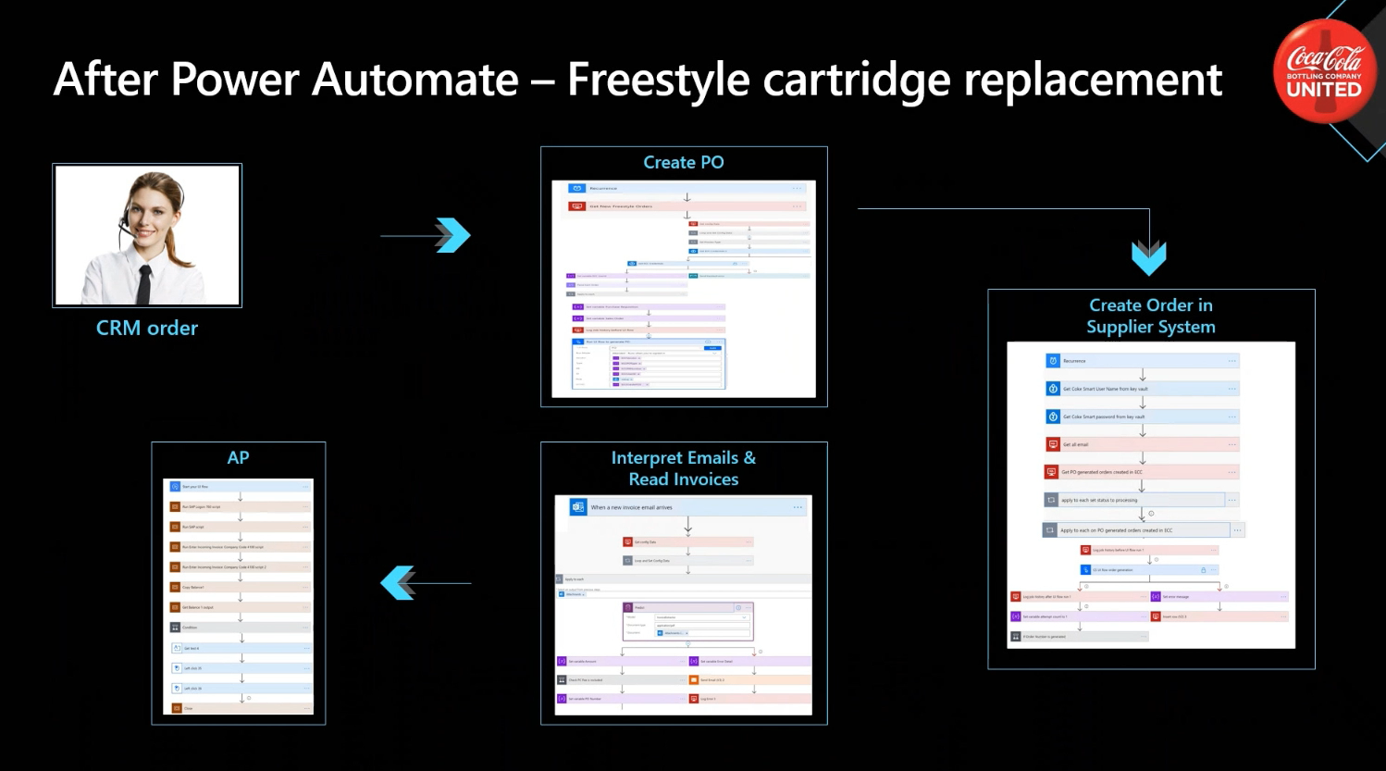Viewport: 1386px width, 771px height.
Task: Click the Recurrence clock icon in Supplier System flow
Action: (x=1053, y=361)
